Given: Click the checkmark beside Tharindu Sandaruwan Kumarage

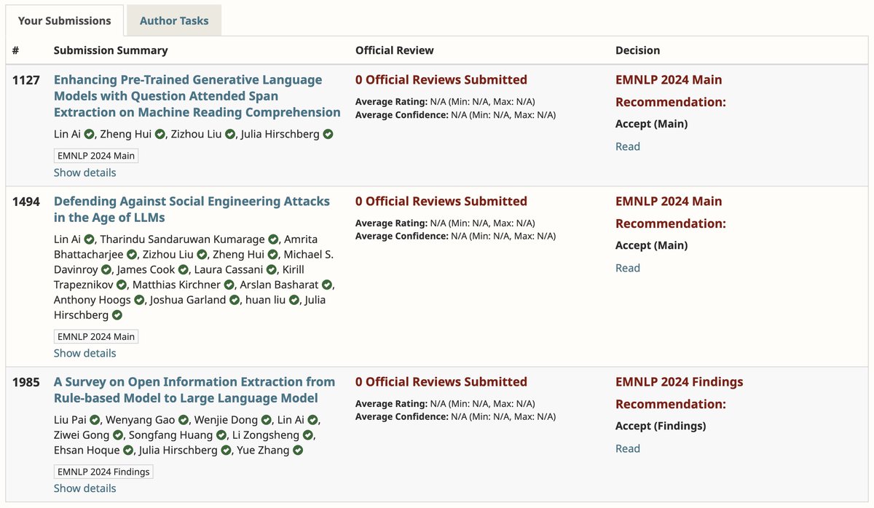Looking at the screenshot, I should pos(272,238).
